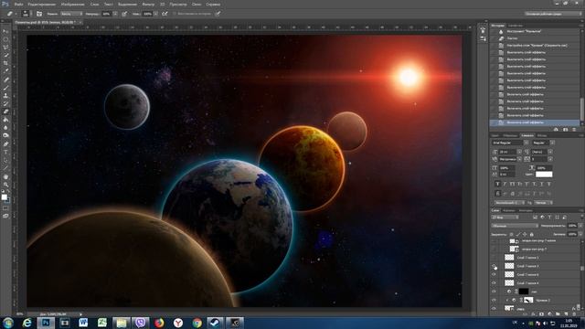Image resolution: width=585 pixels, height=329 pixels.
Task: Open Layers panel Opacity dropdown arrow
Action: (x=580, y=226)
